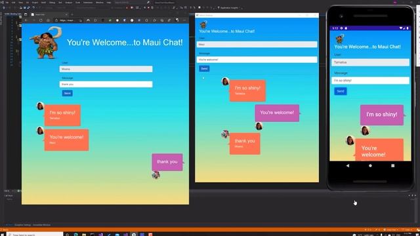Viewport: 420px width, 236px height.
Task: Click 'I'm so shiny!' orange bubble in browser
Action: [62, 115]
